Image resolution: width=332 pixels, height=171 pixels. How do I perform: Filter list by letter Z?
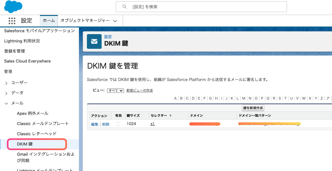coord(322,98)
